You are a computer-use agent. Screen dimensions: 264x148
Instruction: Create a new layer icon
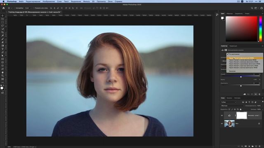[x=256, y=146]
